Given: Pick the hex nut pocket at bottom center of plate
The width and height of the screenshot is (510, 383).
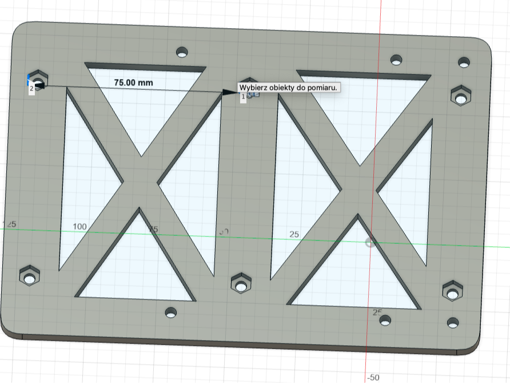Looking at the screenshot, I should [x=241, y=283].
